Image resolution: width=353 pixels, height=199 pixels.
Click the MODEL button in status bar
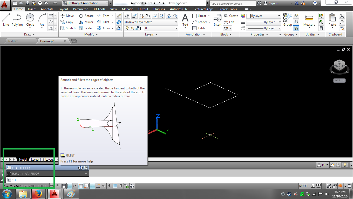(x=304, y=186)
